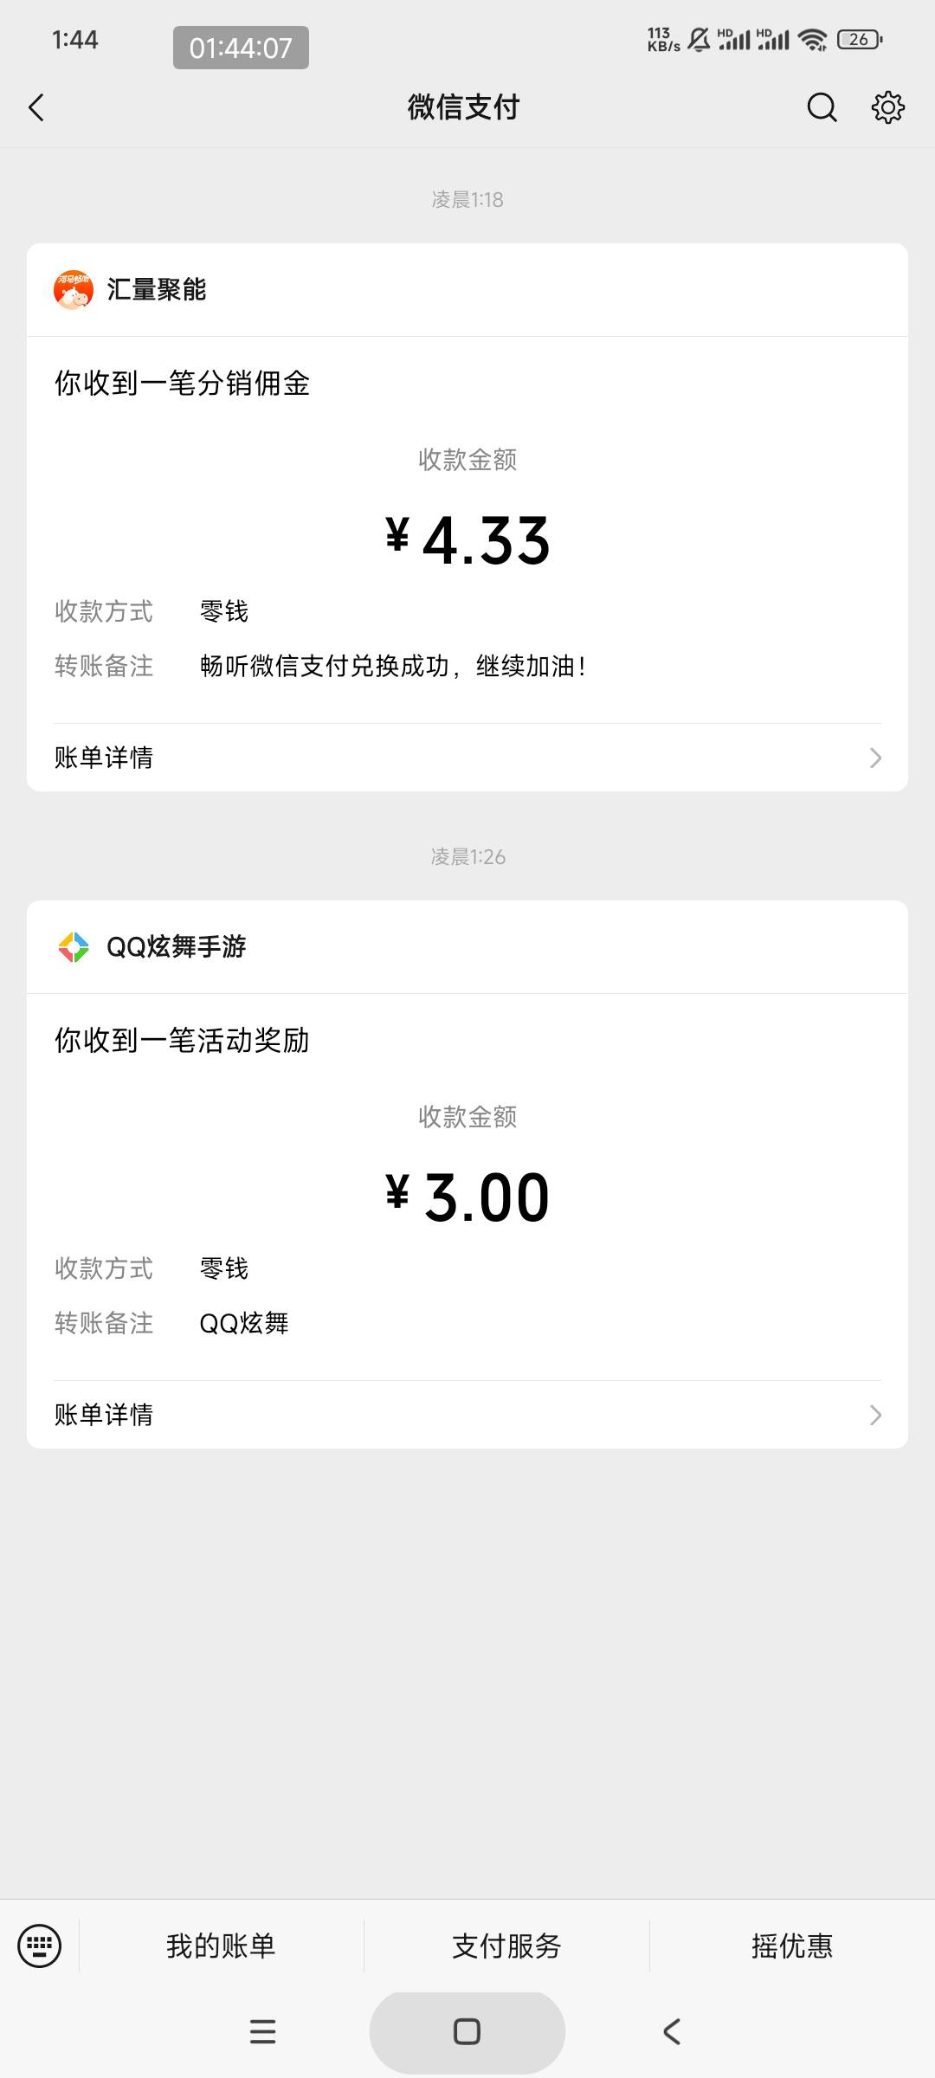
Task: View 账单详情 of 分销佣金 payment
Action: [x=104, y=758]
